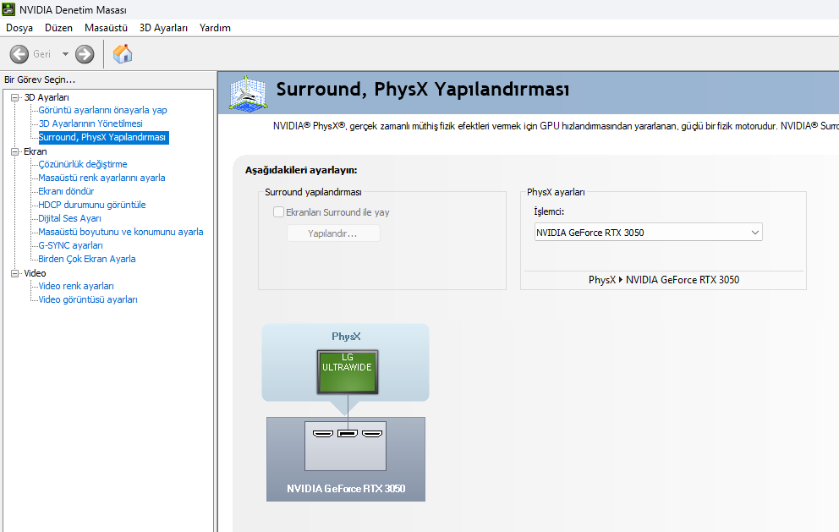
Task: Open the Dosya menu
Action: (x=19, y=28)
